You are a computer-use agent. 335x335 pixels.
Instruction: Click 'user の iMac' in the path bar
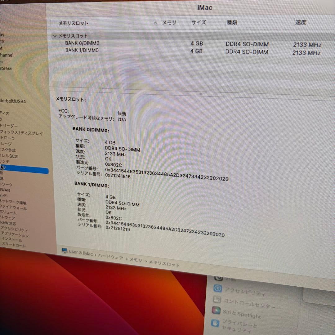pyautogui.click(x=81, y=252)
